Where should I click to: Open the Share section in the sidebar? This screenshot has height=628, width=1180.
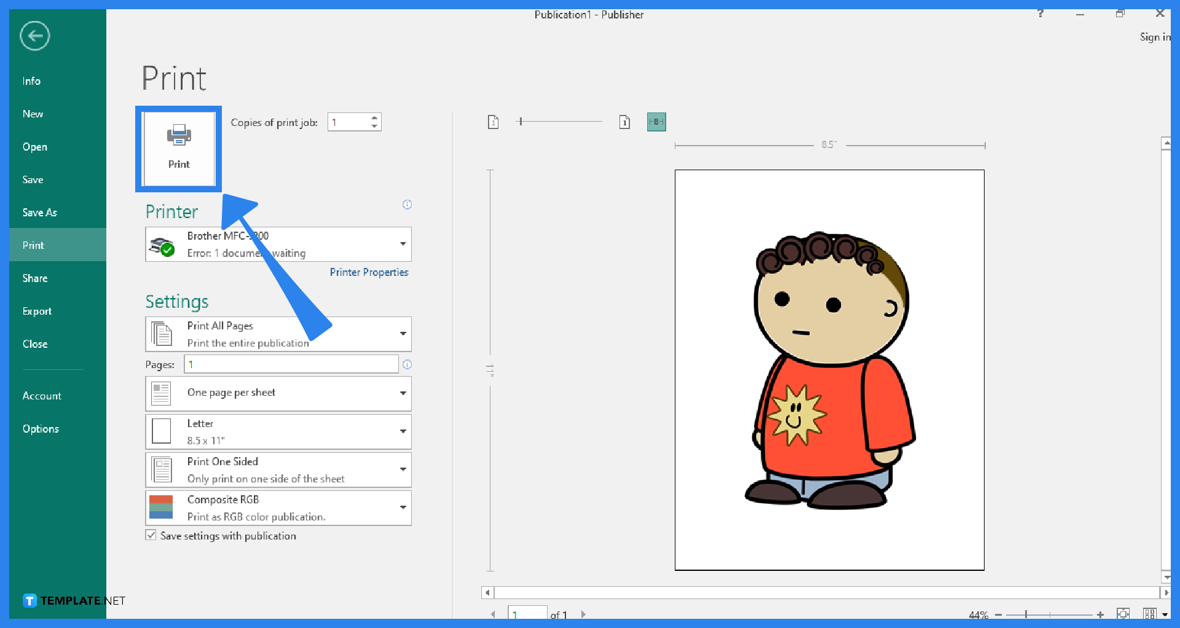(35, 278)
